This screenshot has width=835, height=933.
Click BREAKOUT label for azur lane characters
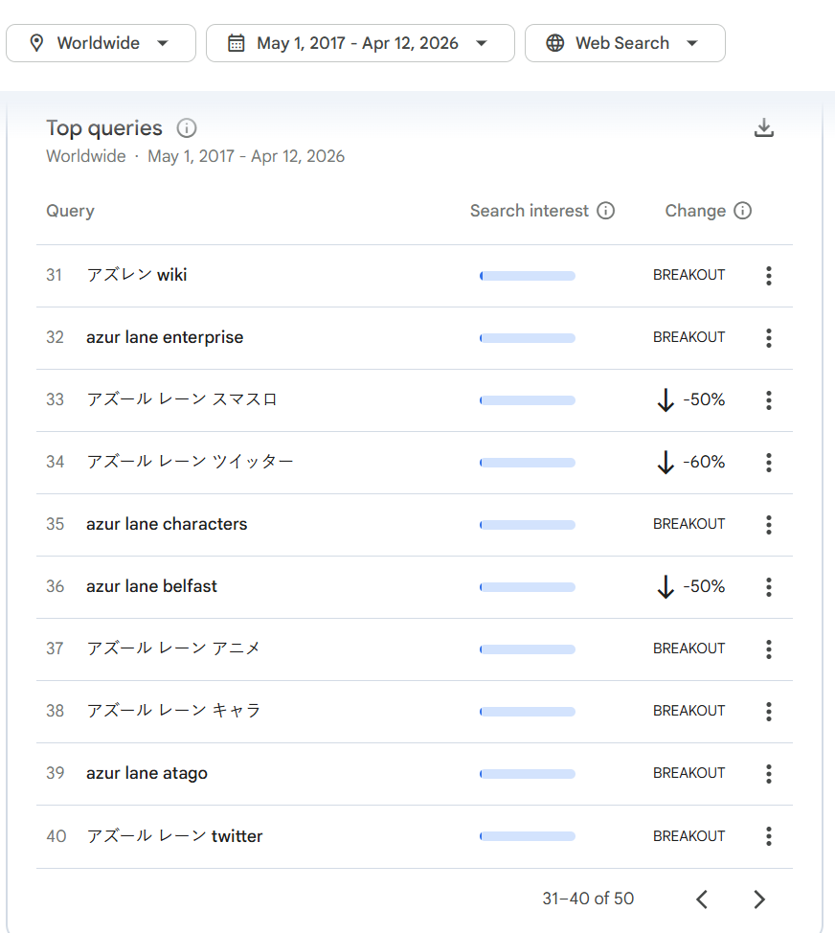(x=689, y=524)
